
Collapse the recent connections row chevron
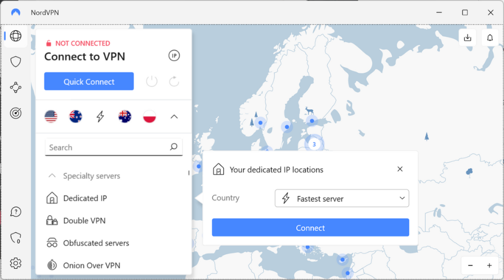click(174, 116)
